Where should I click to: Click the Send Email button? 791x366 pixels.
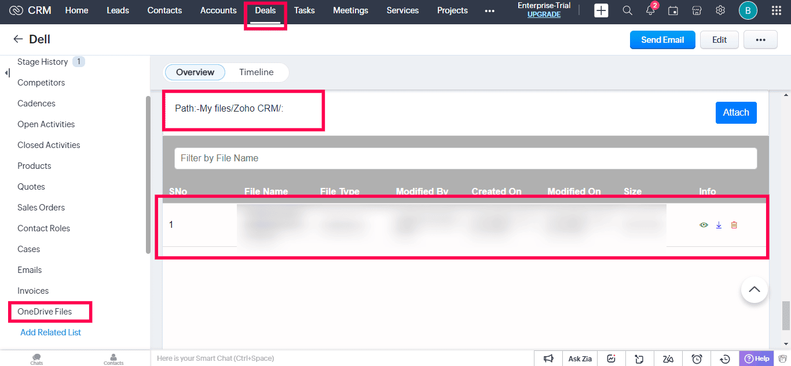coord(662,39)
